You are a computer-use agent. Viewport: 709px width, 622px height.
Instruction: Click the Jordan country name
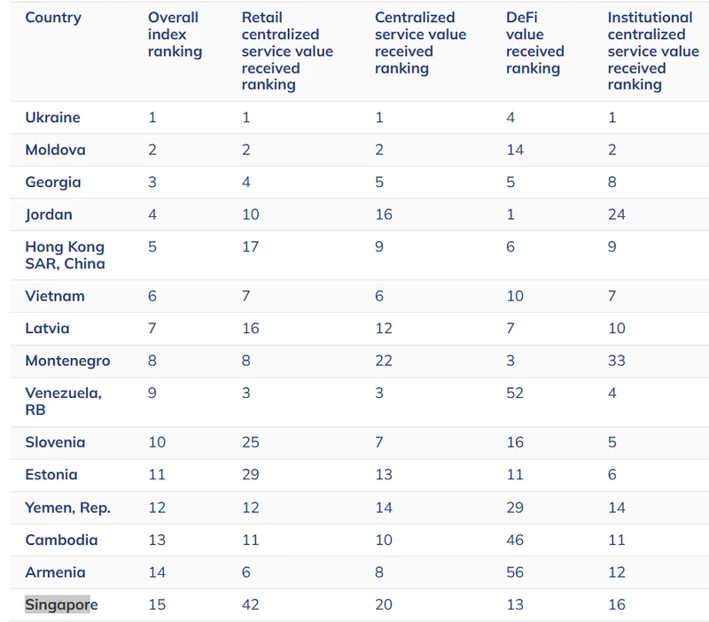click(49, 214)
